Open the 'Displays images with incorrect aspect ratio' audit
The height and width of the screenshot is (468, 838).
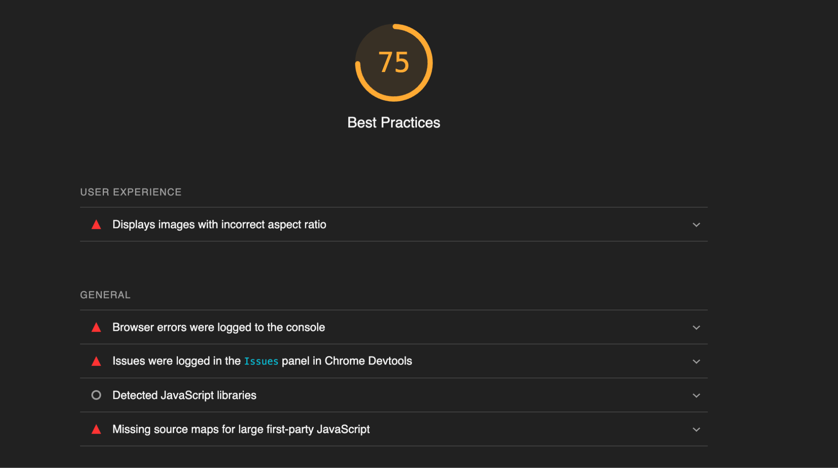pos(219,225)
